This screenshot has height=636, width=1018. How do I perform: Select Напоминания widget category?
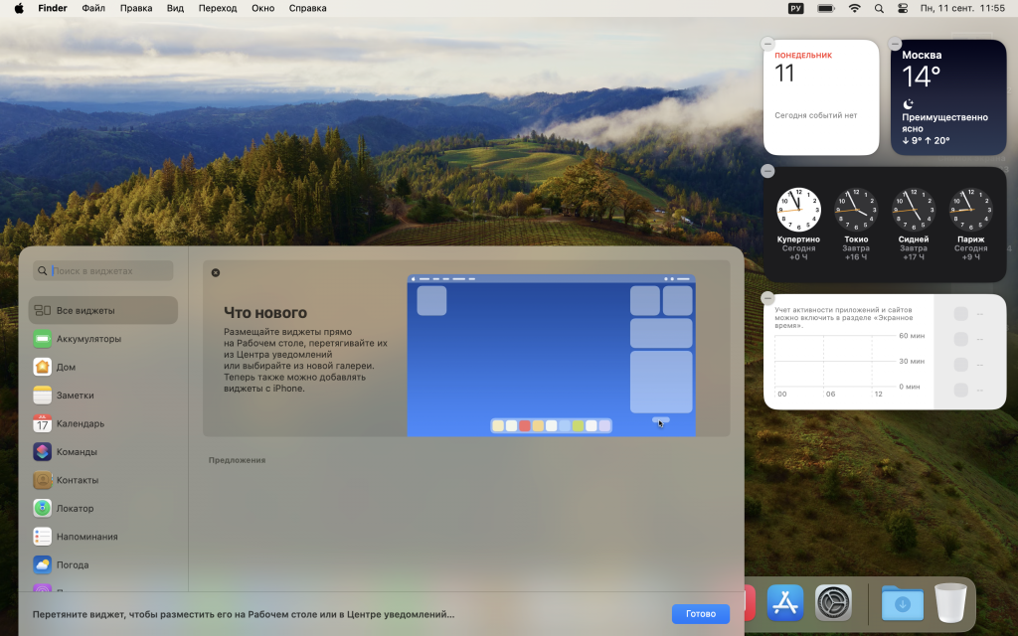coord(86,537)
